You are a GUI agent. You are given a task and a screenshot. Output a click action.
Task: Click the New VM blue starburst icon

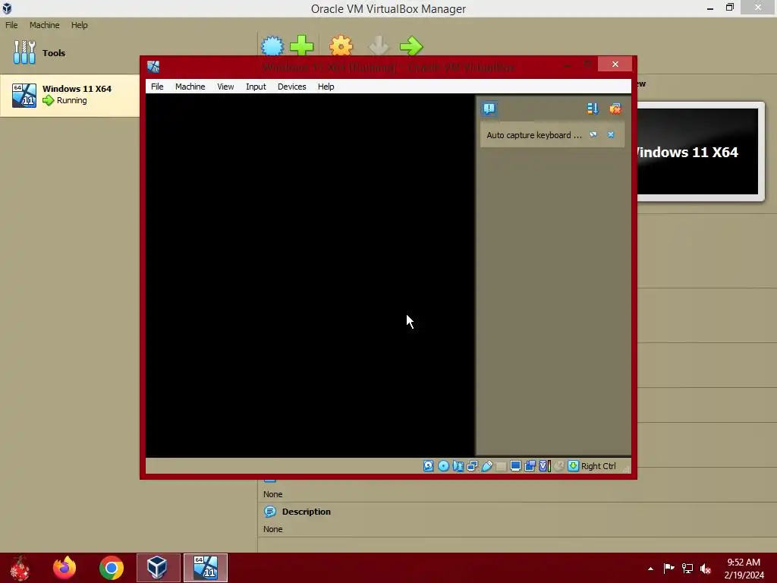pos(272,46)
